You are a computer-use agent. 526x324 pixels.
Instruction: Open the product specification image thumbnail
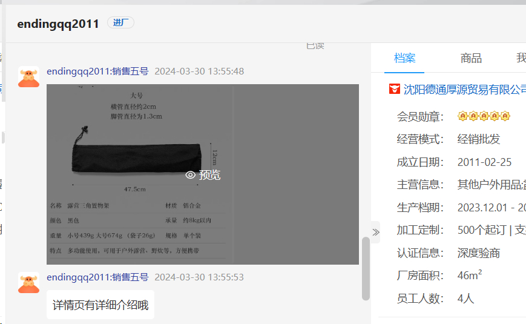[203, 174]
